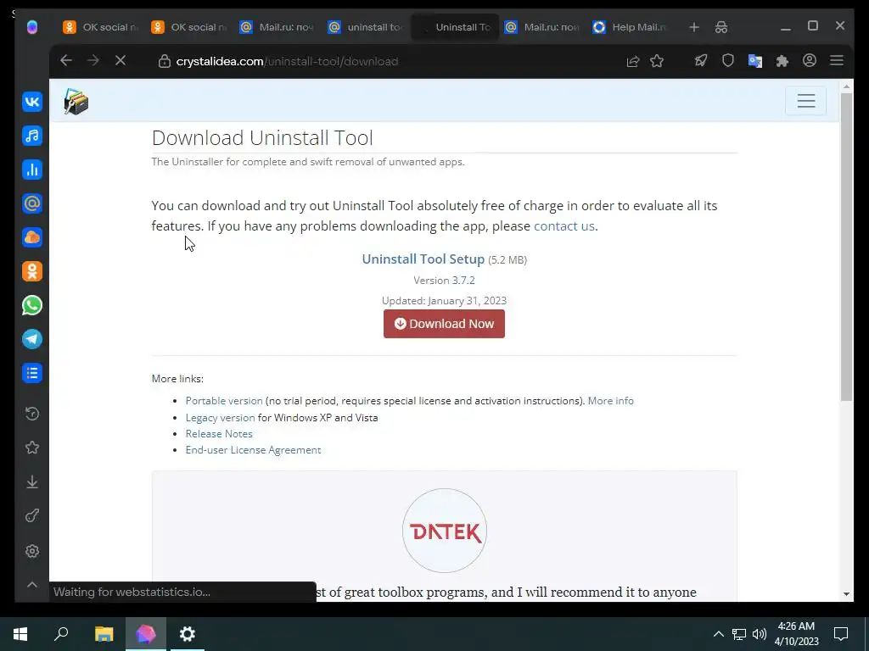This screenshot has width=869, height=651.
Task: Show browsing history from the sidebar
Action: tap(32, 414)
